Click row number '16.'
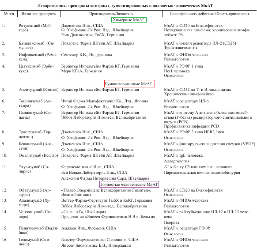This screenshot has width=257, height=252. 4,240
